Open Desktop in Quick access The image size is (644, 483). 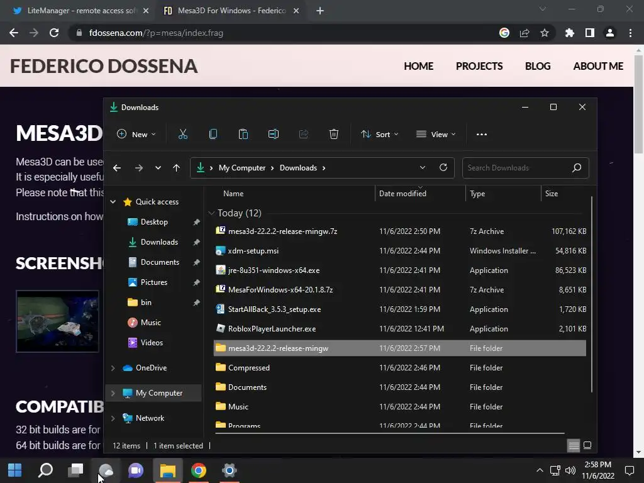coord(154,222)
